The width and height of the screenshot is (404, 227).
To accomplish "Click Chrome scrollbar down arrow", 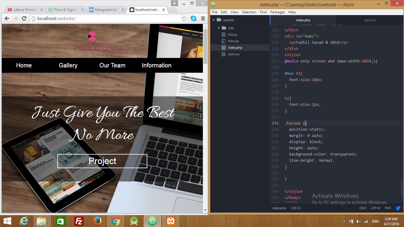I will 205,210.
